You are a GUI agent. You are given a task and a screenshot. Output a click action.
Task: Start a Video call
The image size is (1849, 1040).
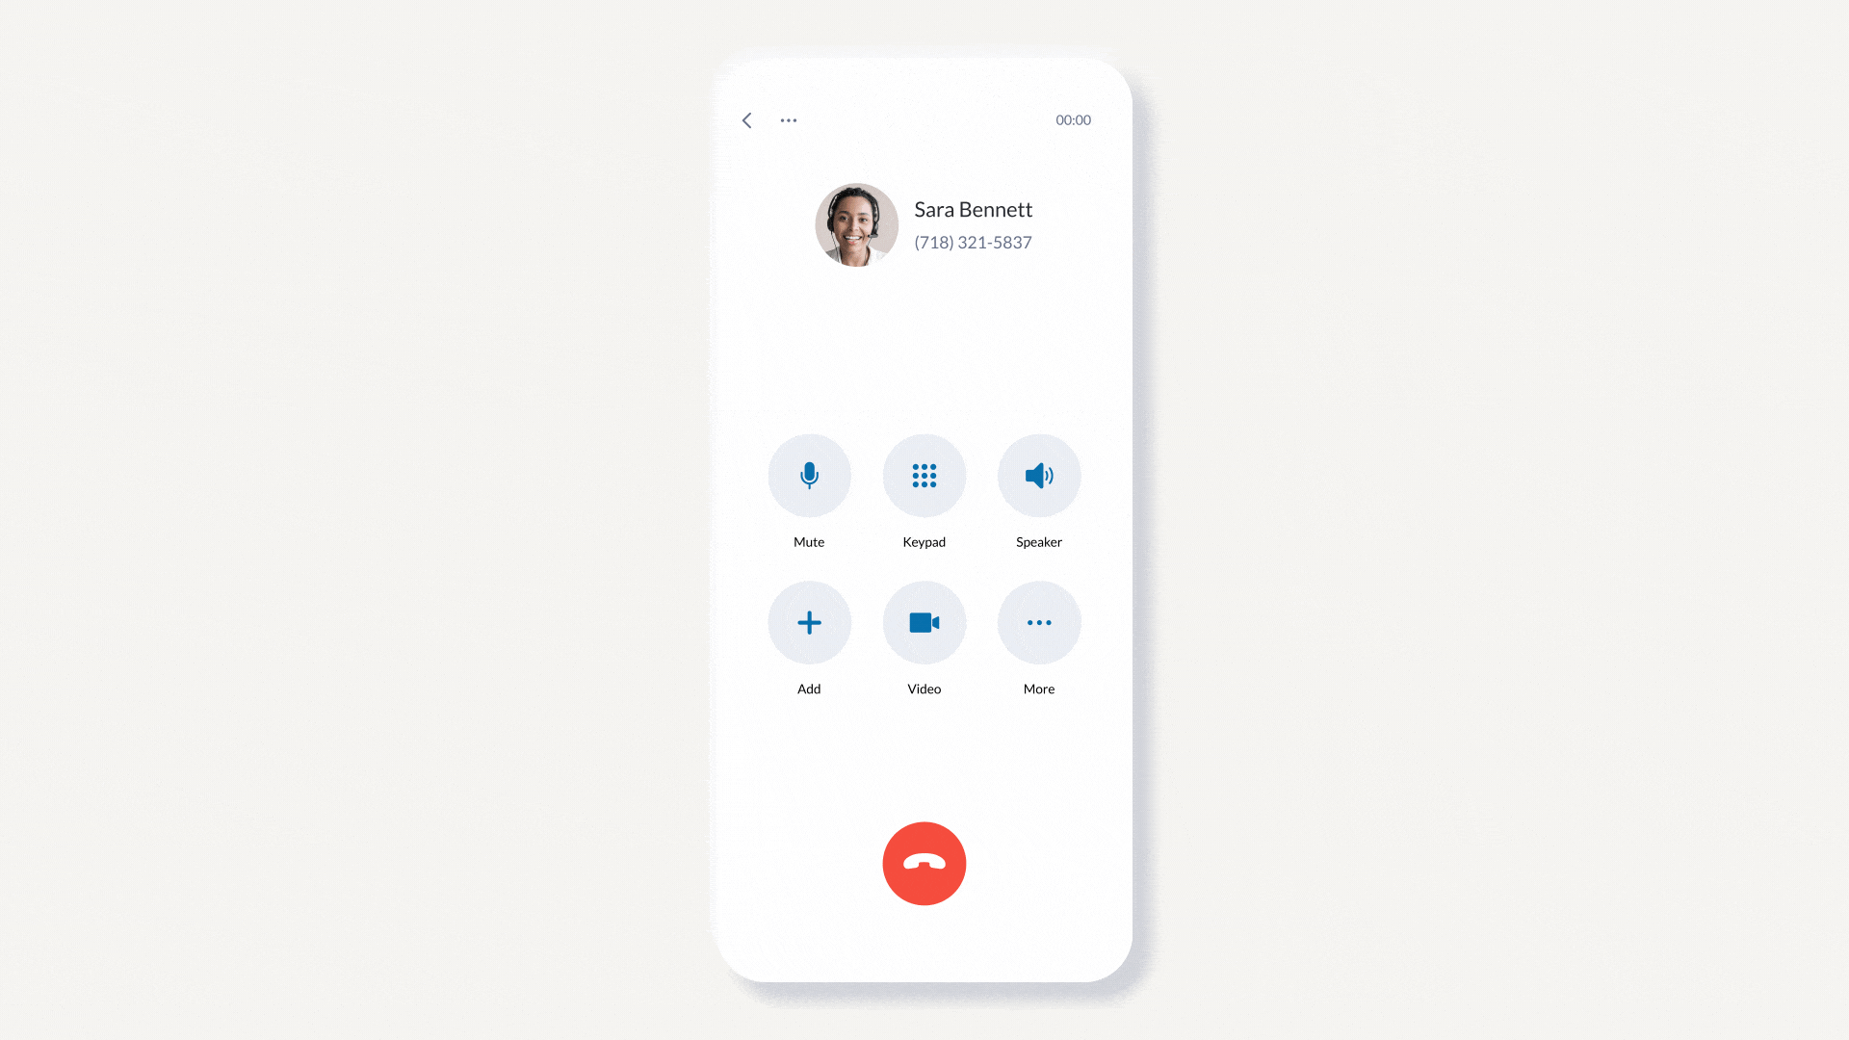pos(924,621)
